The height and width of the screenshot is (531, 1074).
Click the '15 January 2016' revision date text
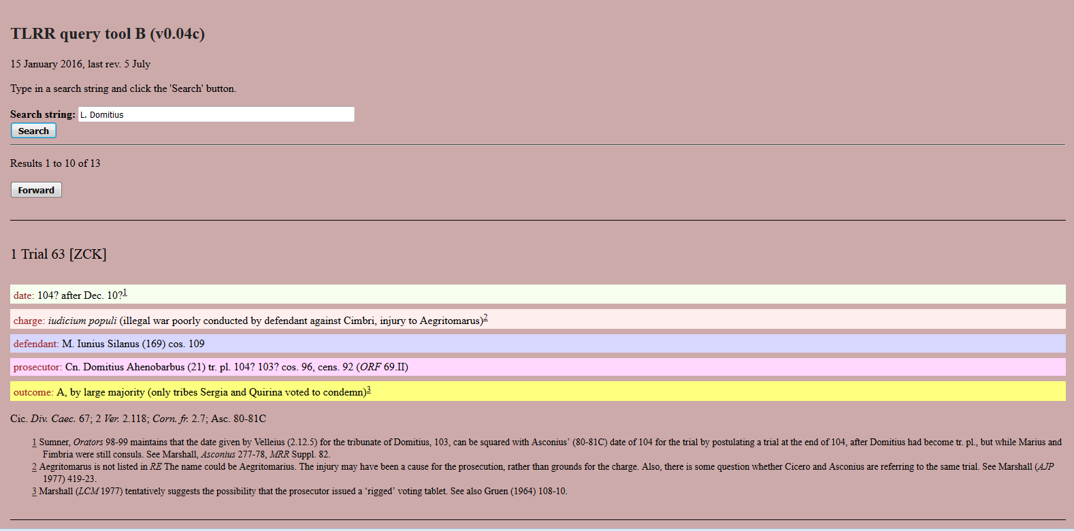pos(80,64)
